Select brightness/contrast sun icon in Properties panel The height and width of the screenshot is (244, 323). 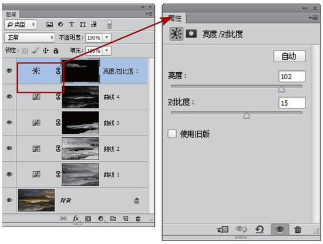click(x=176, y=34)
